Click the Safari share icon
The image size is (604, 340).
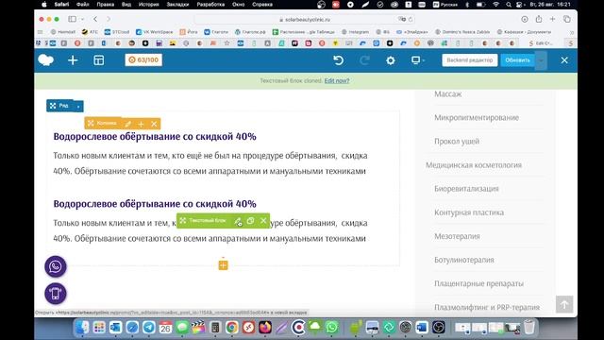539,19
